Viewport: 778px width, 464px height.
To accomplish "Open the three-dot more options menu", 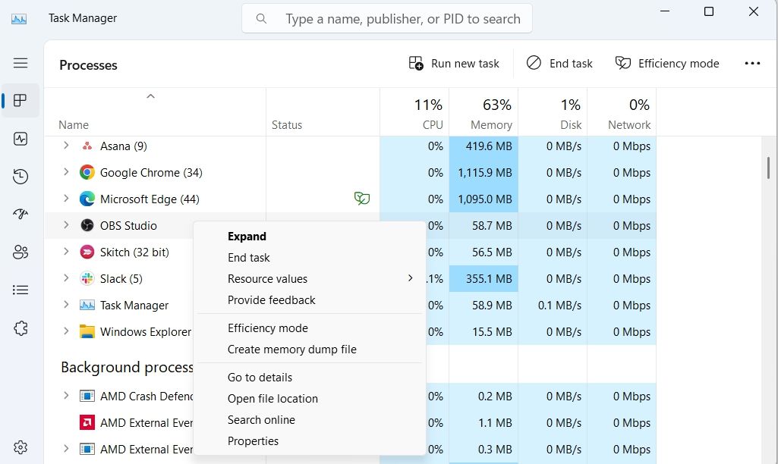I will [x=752, y=64].
